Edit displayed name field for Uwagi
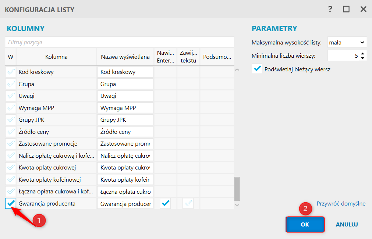 tap(125, 96)
